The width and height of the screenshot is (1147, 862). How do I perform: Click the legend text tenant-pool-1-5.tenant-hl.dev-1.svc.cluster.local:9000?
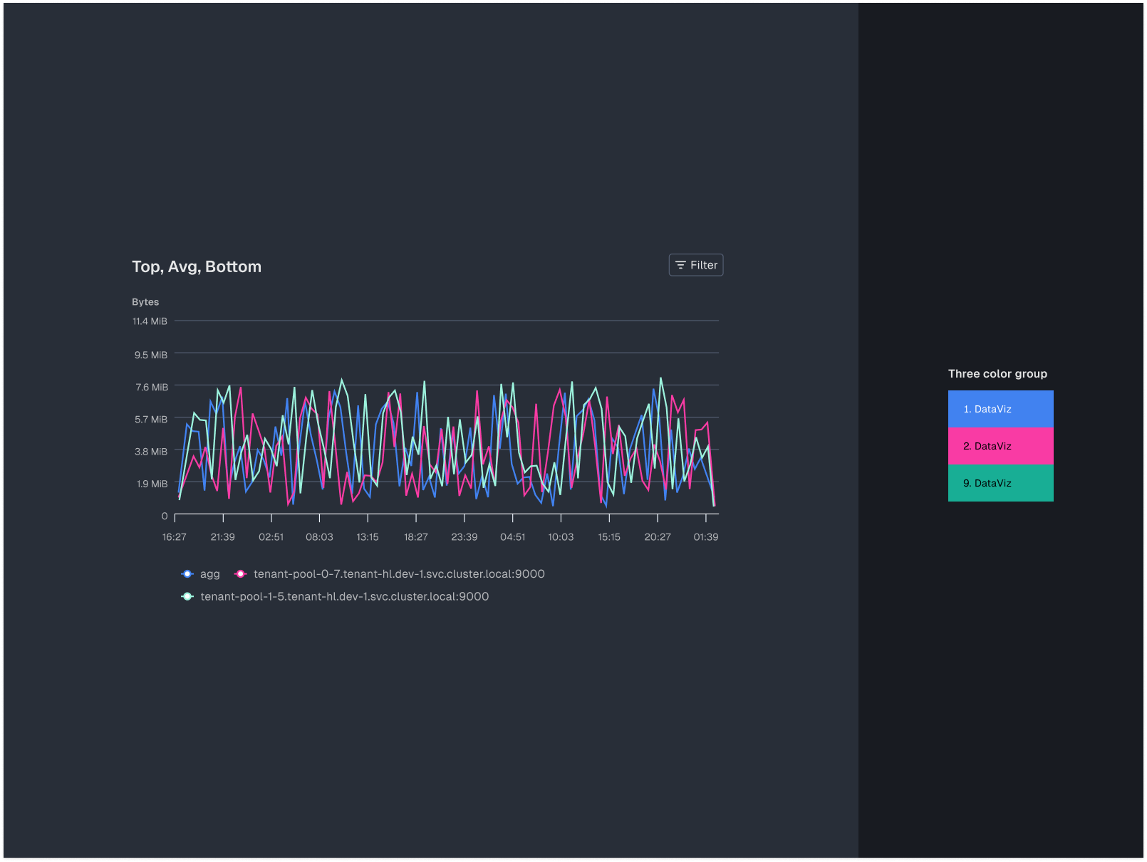(344, 596)
